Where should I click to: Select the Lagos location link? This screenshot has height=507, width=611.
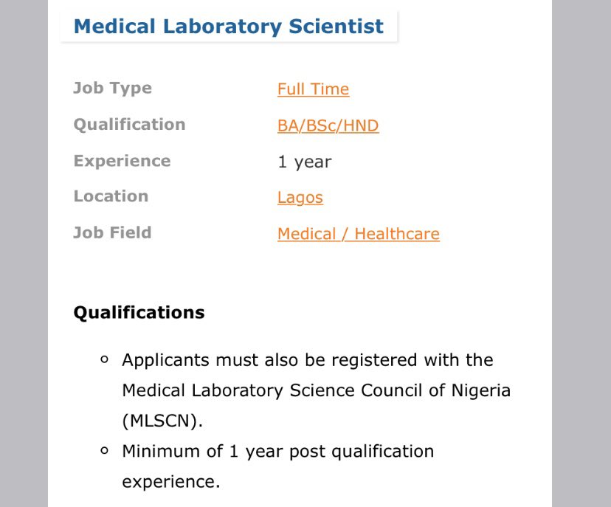pos(300,198)
